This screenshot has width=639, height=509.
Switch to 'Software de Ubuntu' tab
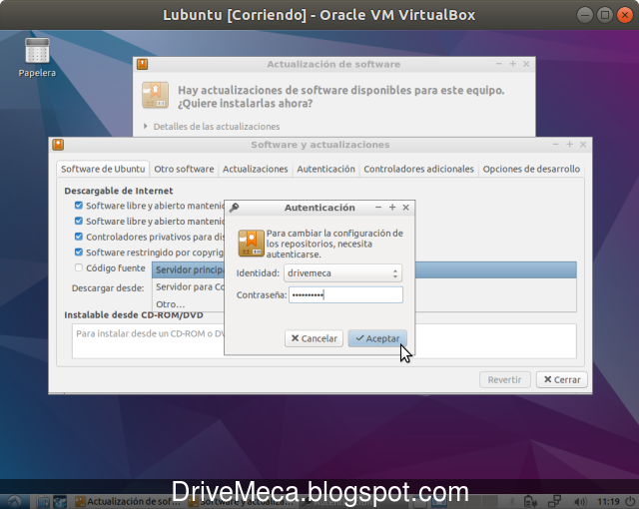point(103,169)
